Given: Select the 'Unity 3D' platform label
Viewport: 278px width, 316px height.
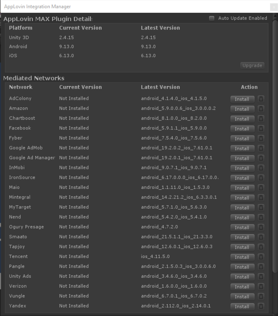Looking at the screenshot, I should 19,37.
